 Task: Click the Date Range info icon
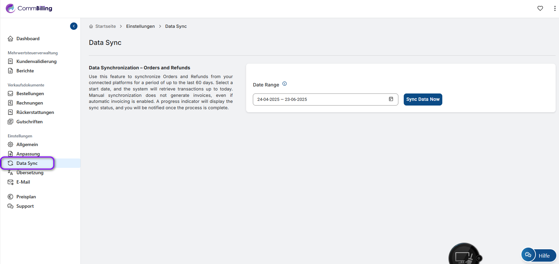pyautogui.click(x=284, y=84)
